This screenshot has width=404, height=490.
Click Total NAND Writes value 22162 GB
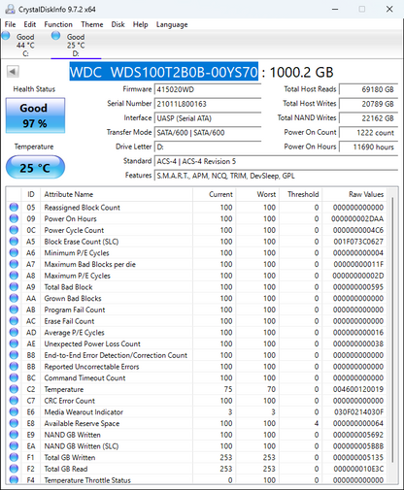click(x=368, y=118)
